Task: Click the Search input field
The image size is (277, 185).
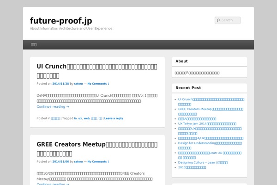Action: point(227,20)
